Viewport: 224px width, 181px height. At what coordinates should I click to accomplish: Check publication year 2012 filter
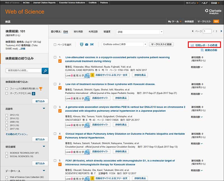[x=7, y=115]
